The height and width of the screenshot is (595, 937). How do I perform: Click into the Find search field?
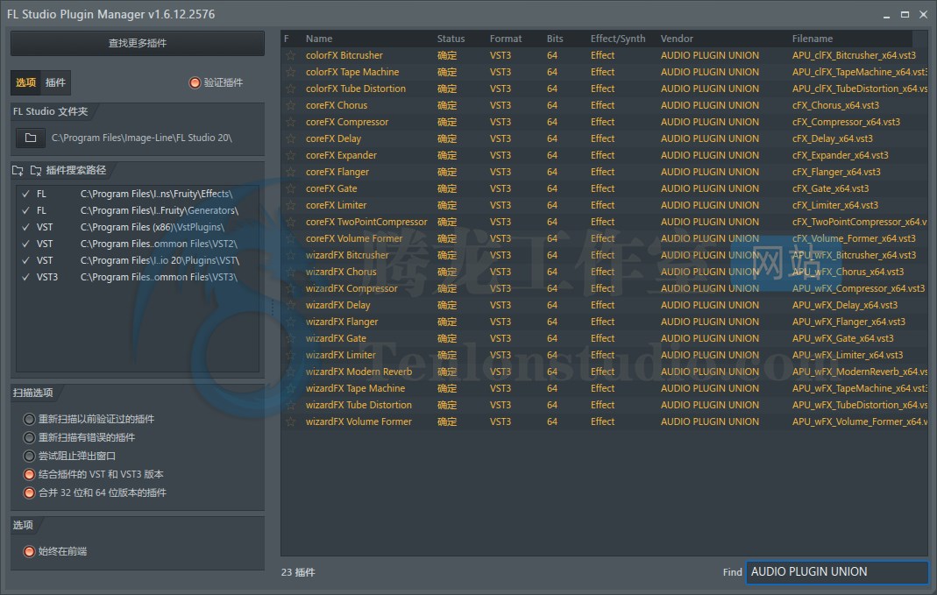[836, 572]
